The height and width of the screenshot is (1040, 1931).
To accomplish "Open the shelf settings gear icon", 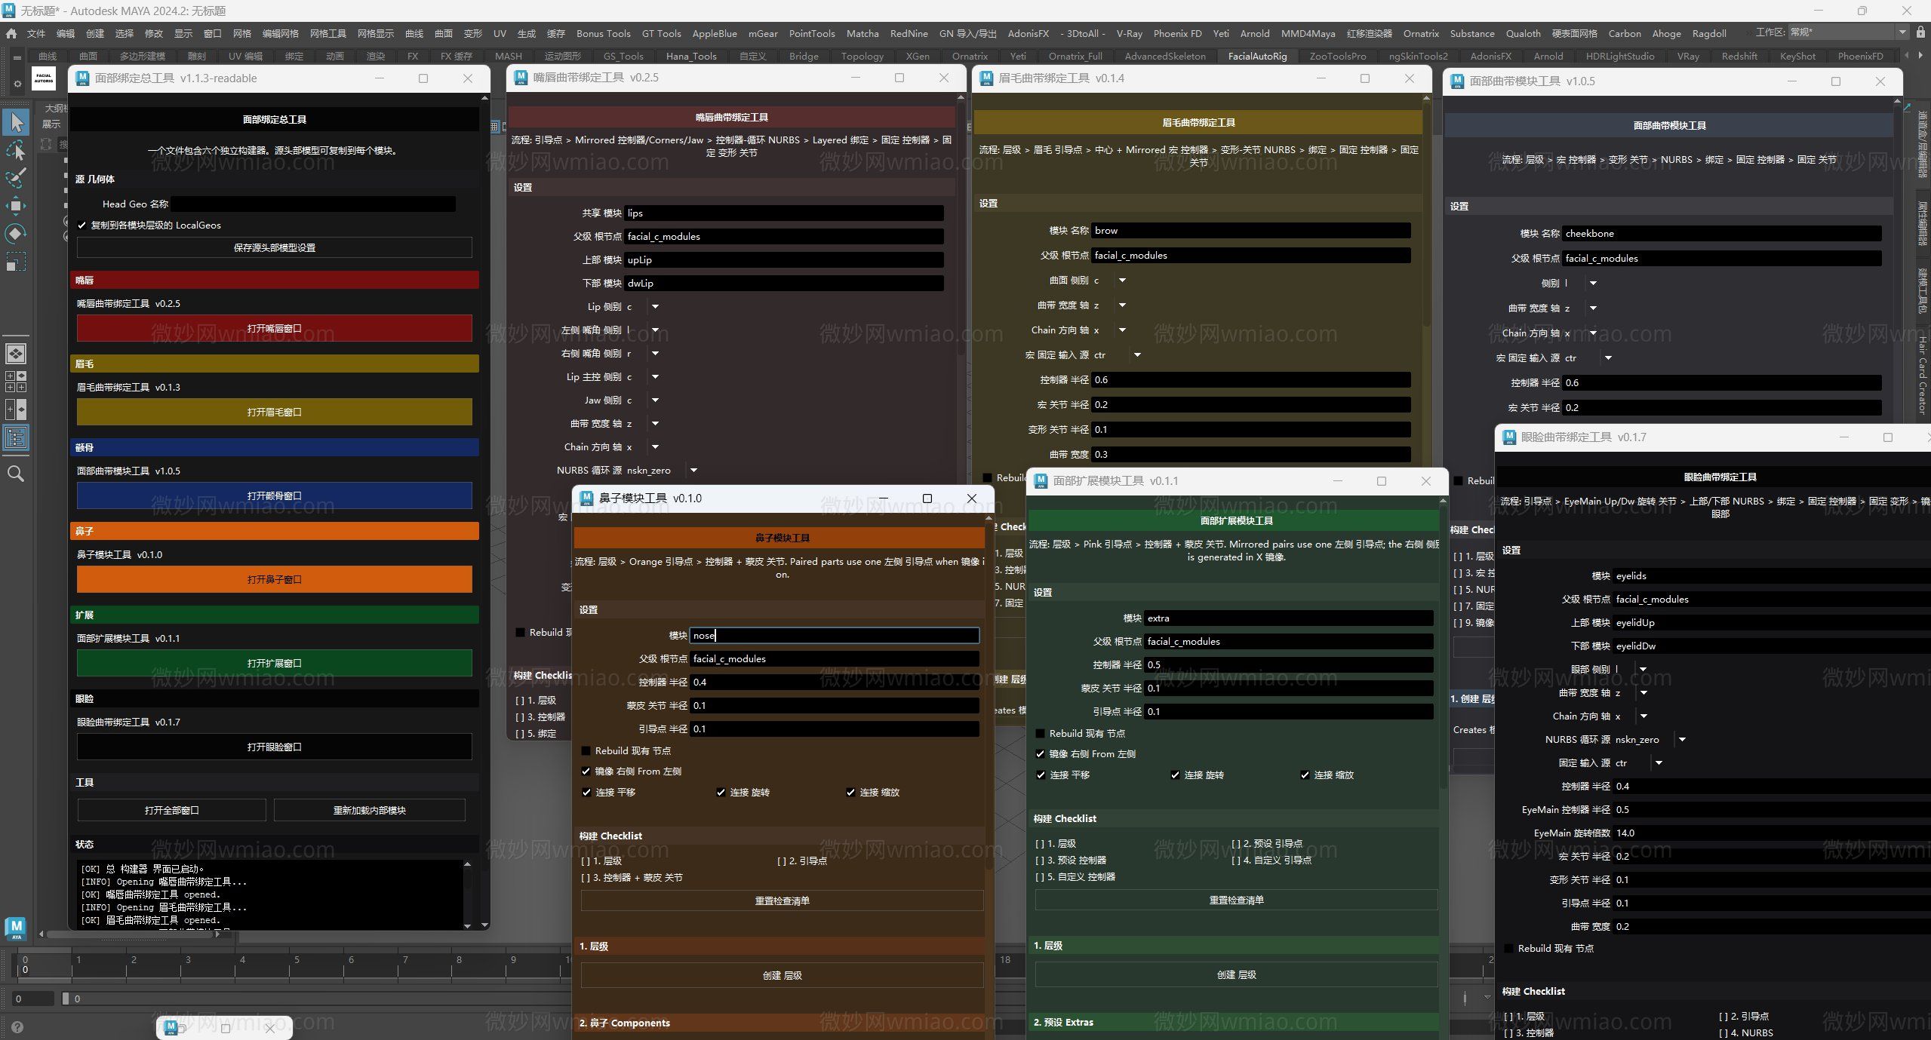I will [x=17, y=84].
